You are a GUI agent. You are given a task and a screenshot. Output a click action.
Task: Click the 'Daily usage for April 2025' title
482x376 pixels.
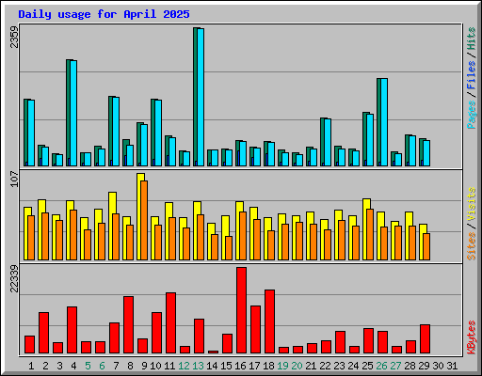click(104, 14)
